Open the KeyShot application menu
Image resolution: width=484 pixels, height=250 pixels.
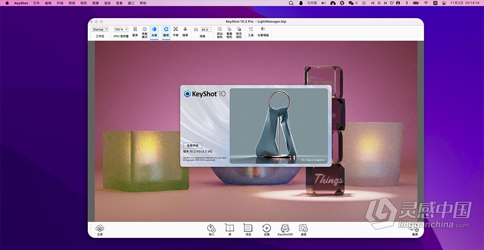pos(21,3)
